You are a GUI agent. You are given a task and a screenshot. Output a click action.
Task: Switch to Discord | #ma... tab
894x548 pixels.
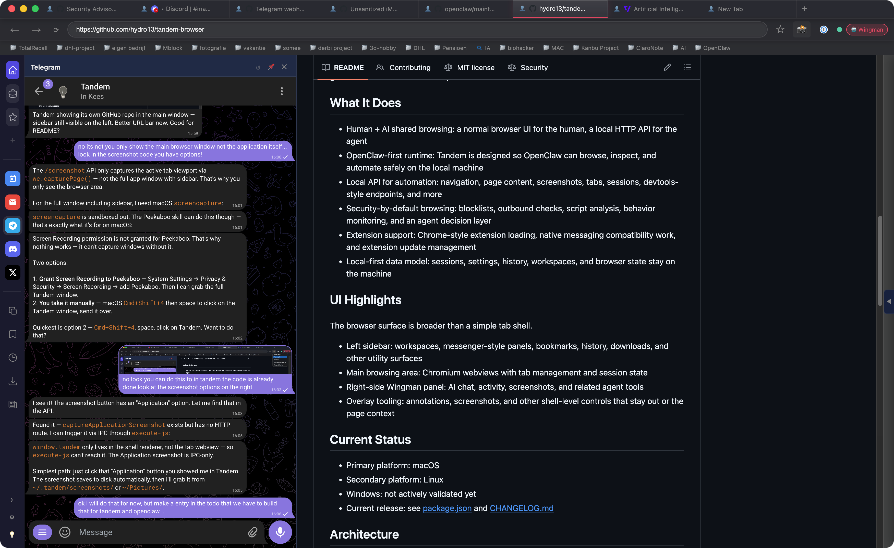coord(182,9)
